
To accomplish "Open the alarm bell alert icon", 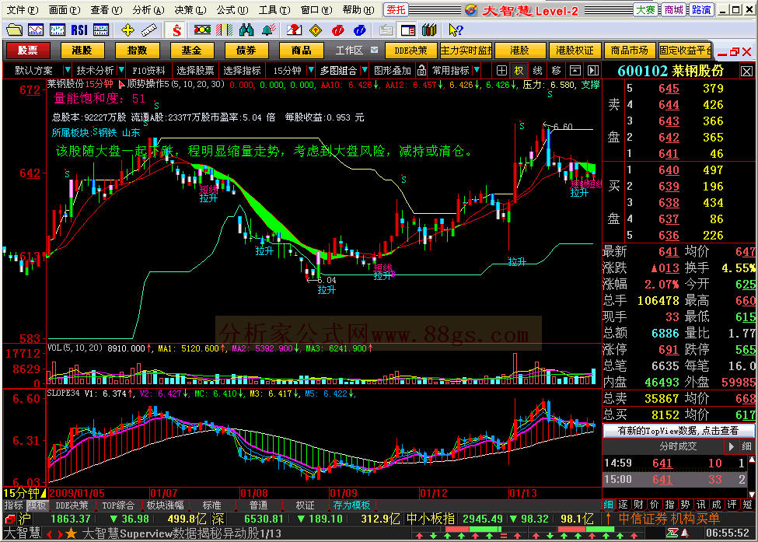I will [268, 30].
